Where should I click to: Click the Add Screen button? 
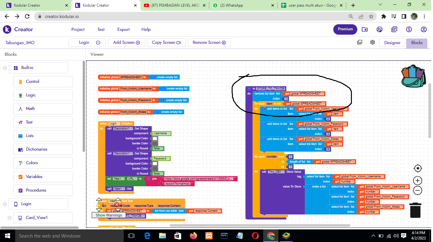(126, 43)
